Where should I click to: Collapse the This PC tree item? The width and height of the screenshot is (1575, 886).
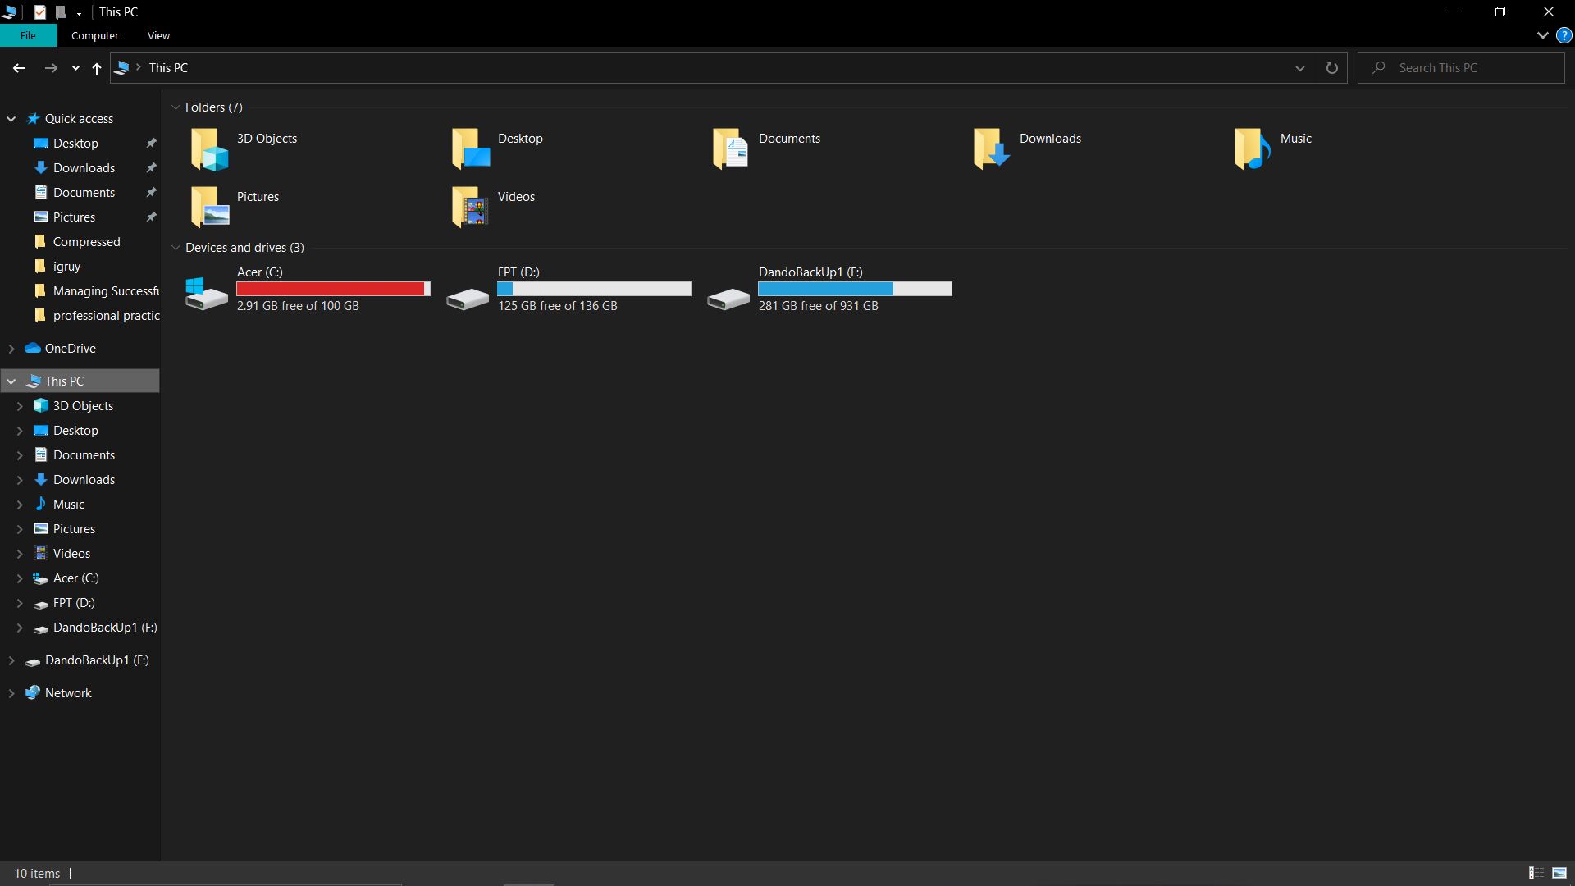point(11,381)
